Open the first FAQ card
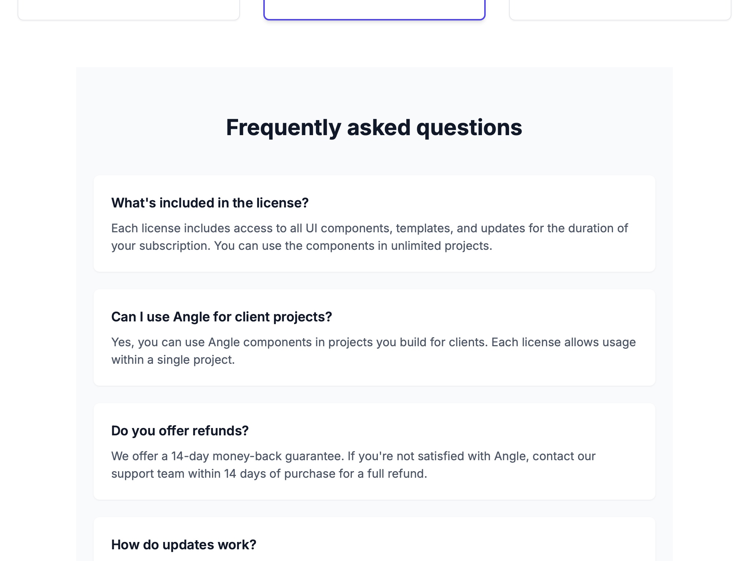749x561 pixels. pos(374,224)
